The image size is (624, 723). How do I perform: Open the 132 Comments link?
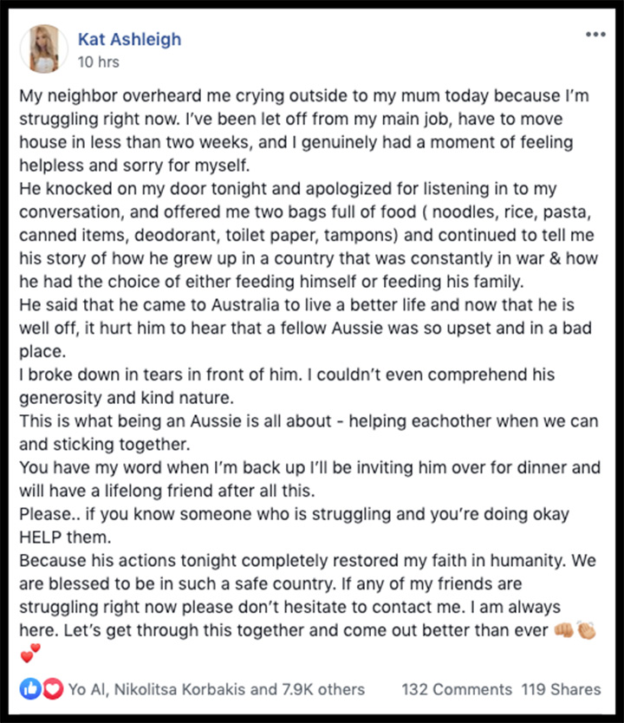(x=457, y=689)
